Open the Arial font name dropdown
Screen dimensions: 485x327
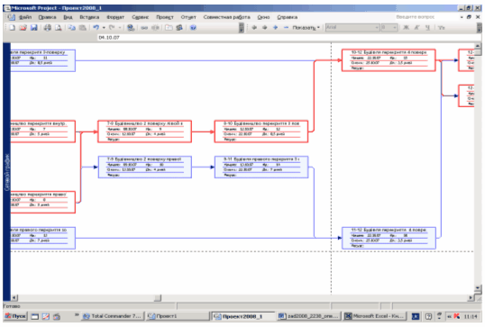click(352, 28)
